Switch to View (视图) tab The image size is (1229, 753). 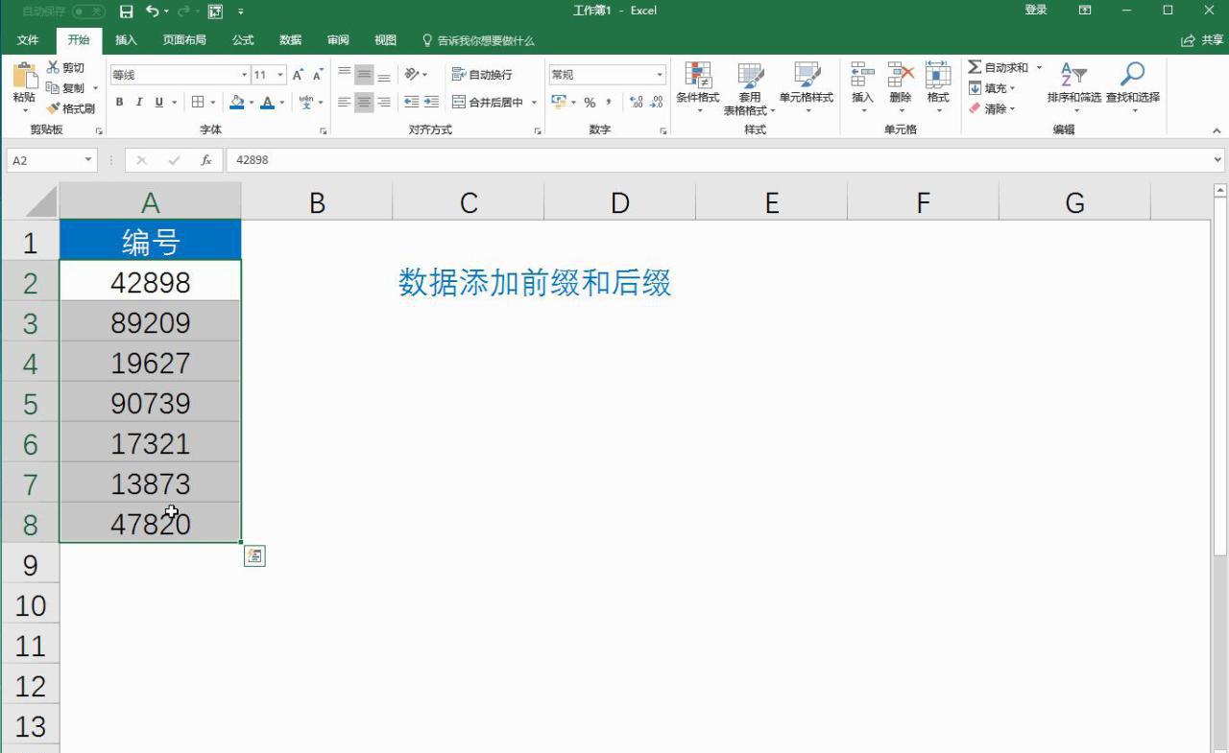click(385, 40)
